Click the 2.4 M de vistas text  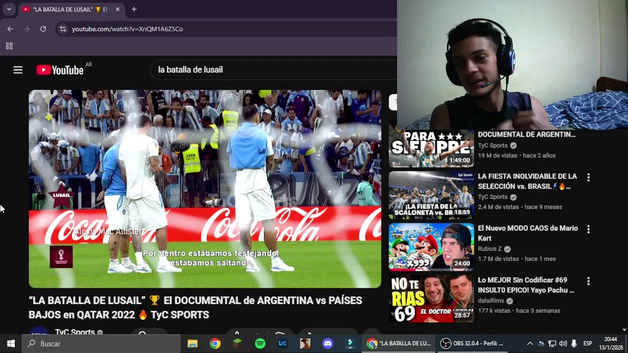[498, 207]
